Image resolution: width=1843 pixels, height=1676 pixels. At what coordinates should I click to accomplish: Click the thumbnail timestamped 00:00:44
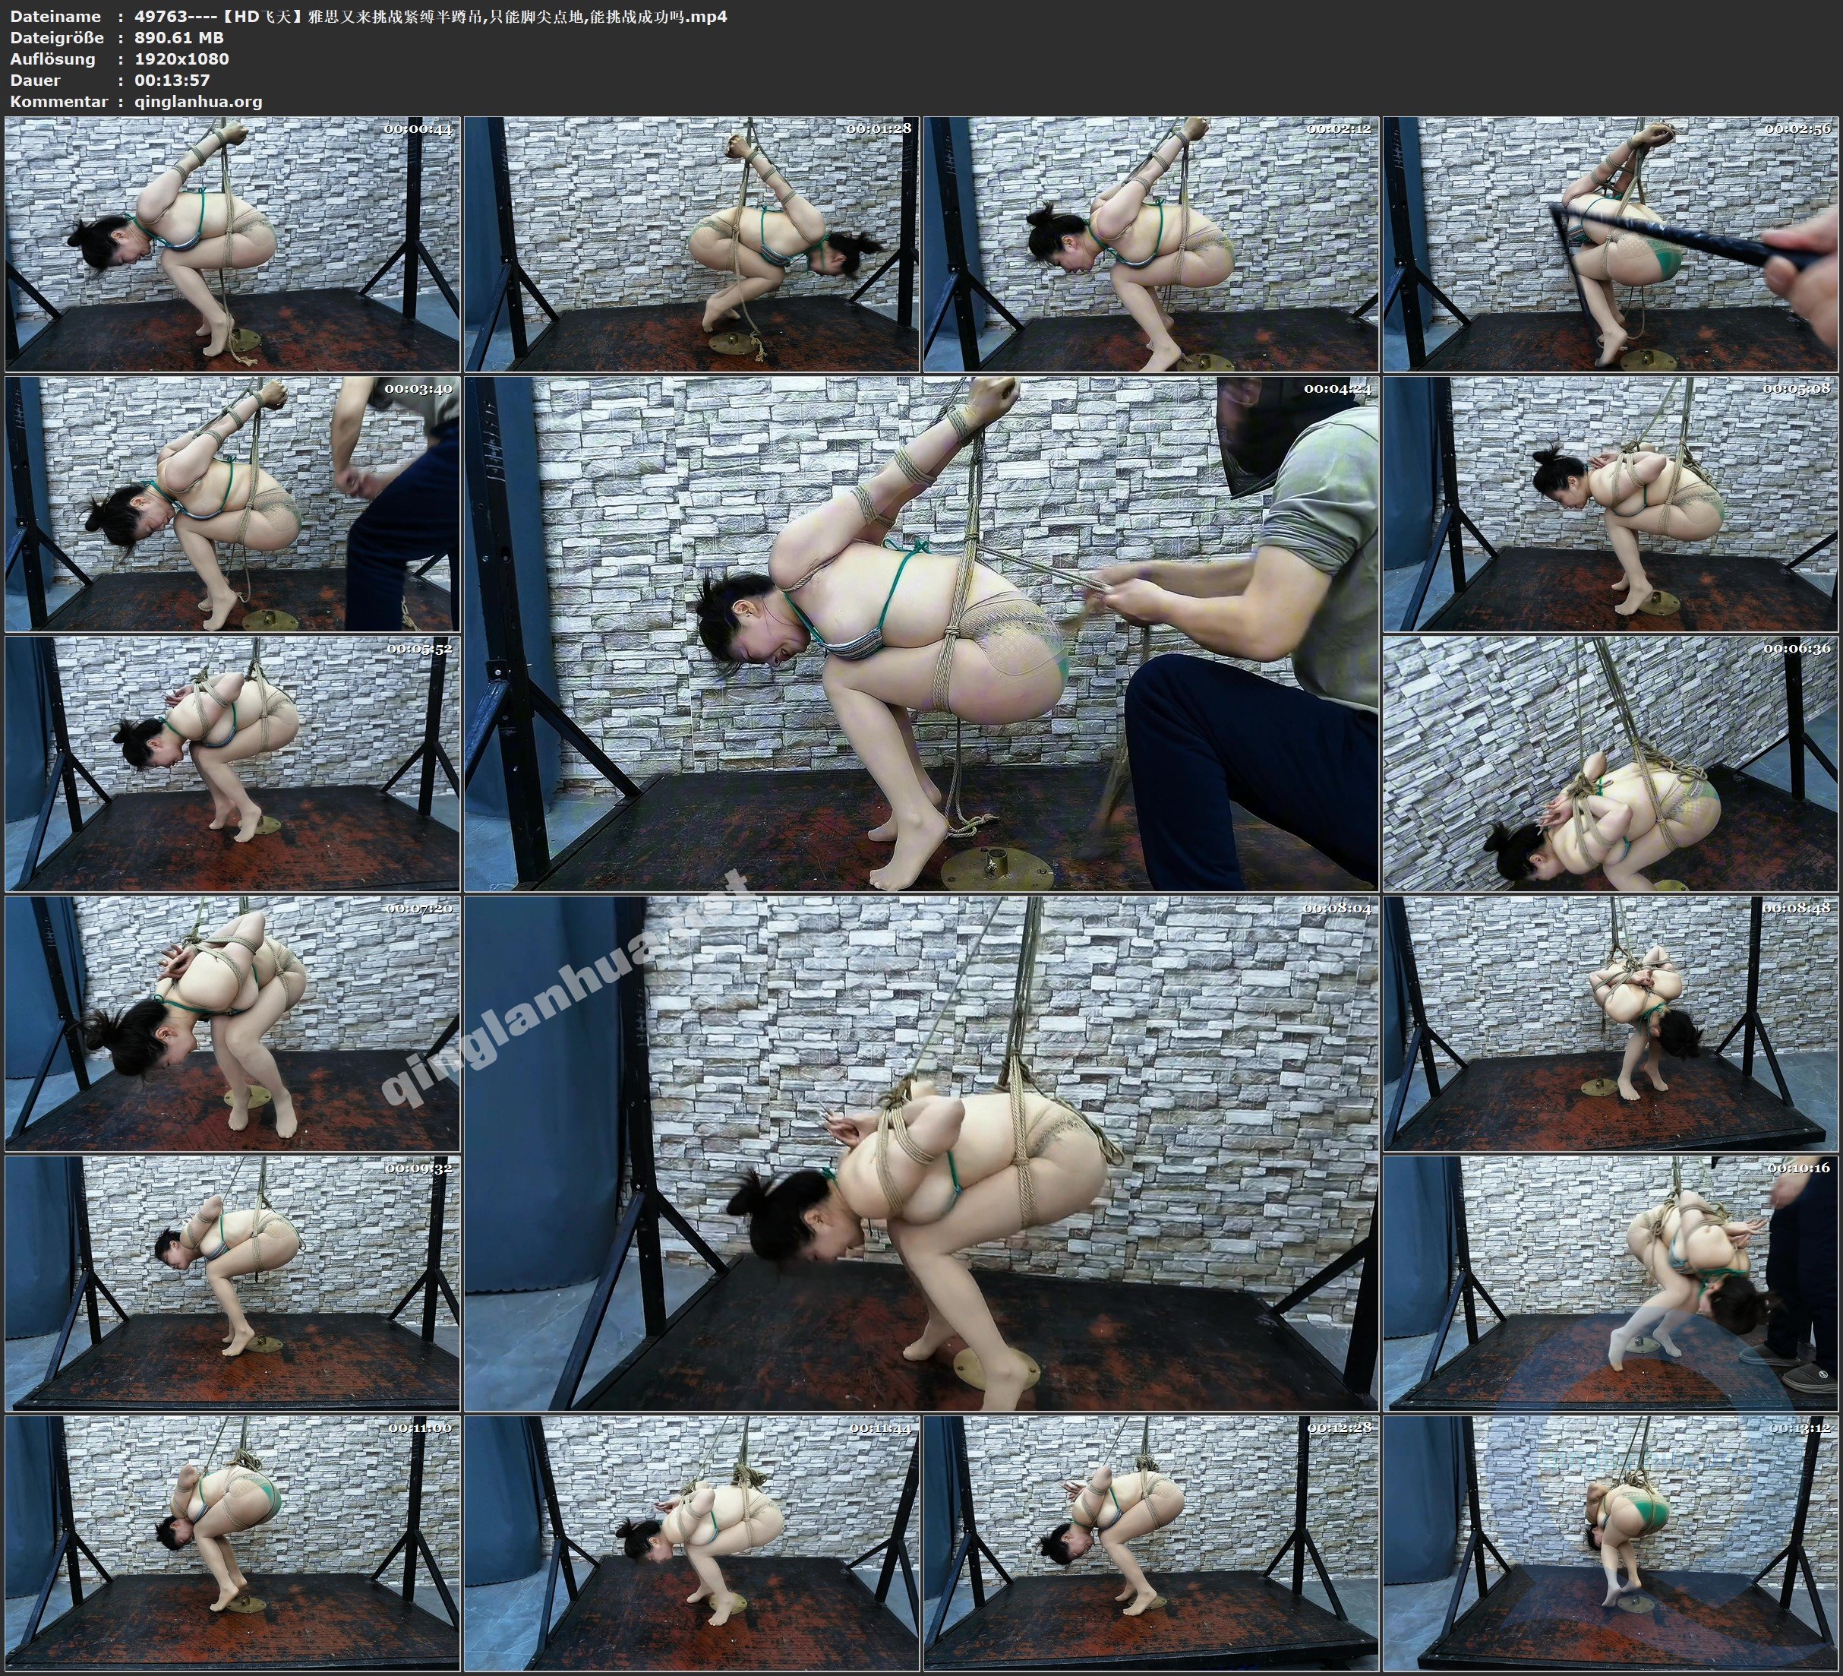point(232,245)
